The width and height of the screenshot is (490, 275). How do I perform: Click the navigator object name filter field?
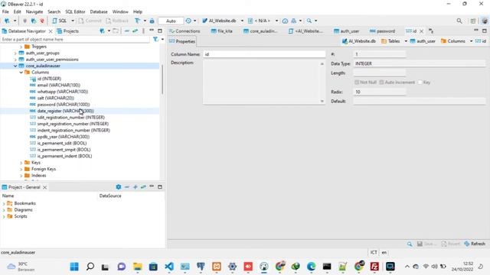point(75,40)
